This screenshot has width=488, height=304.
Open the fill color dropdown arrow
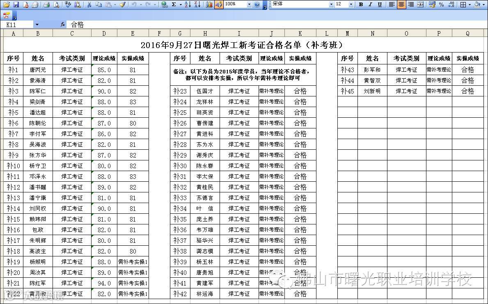[483, 5]
